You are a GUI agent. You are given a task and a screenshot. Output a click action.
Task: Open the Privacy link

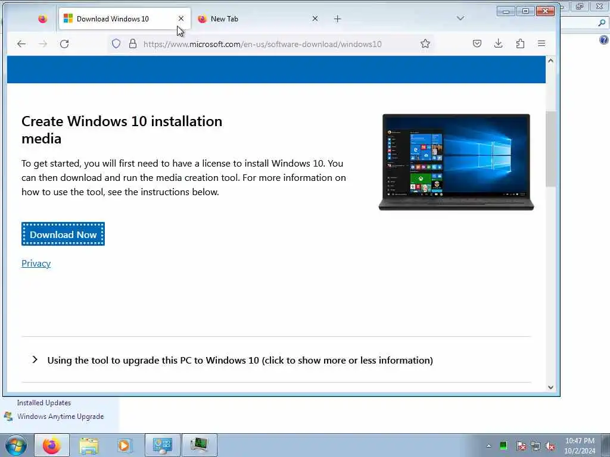tap(36, 264)
